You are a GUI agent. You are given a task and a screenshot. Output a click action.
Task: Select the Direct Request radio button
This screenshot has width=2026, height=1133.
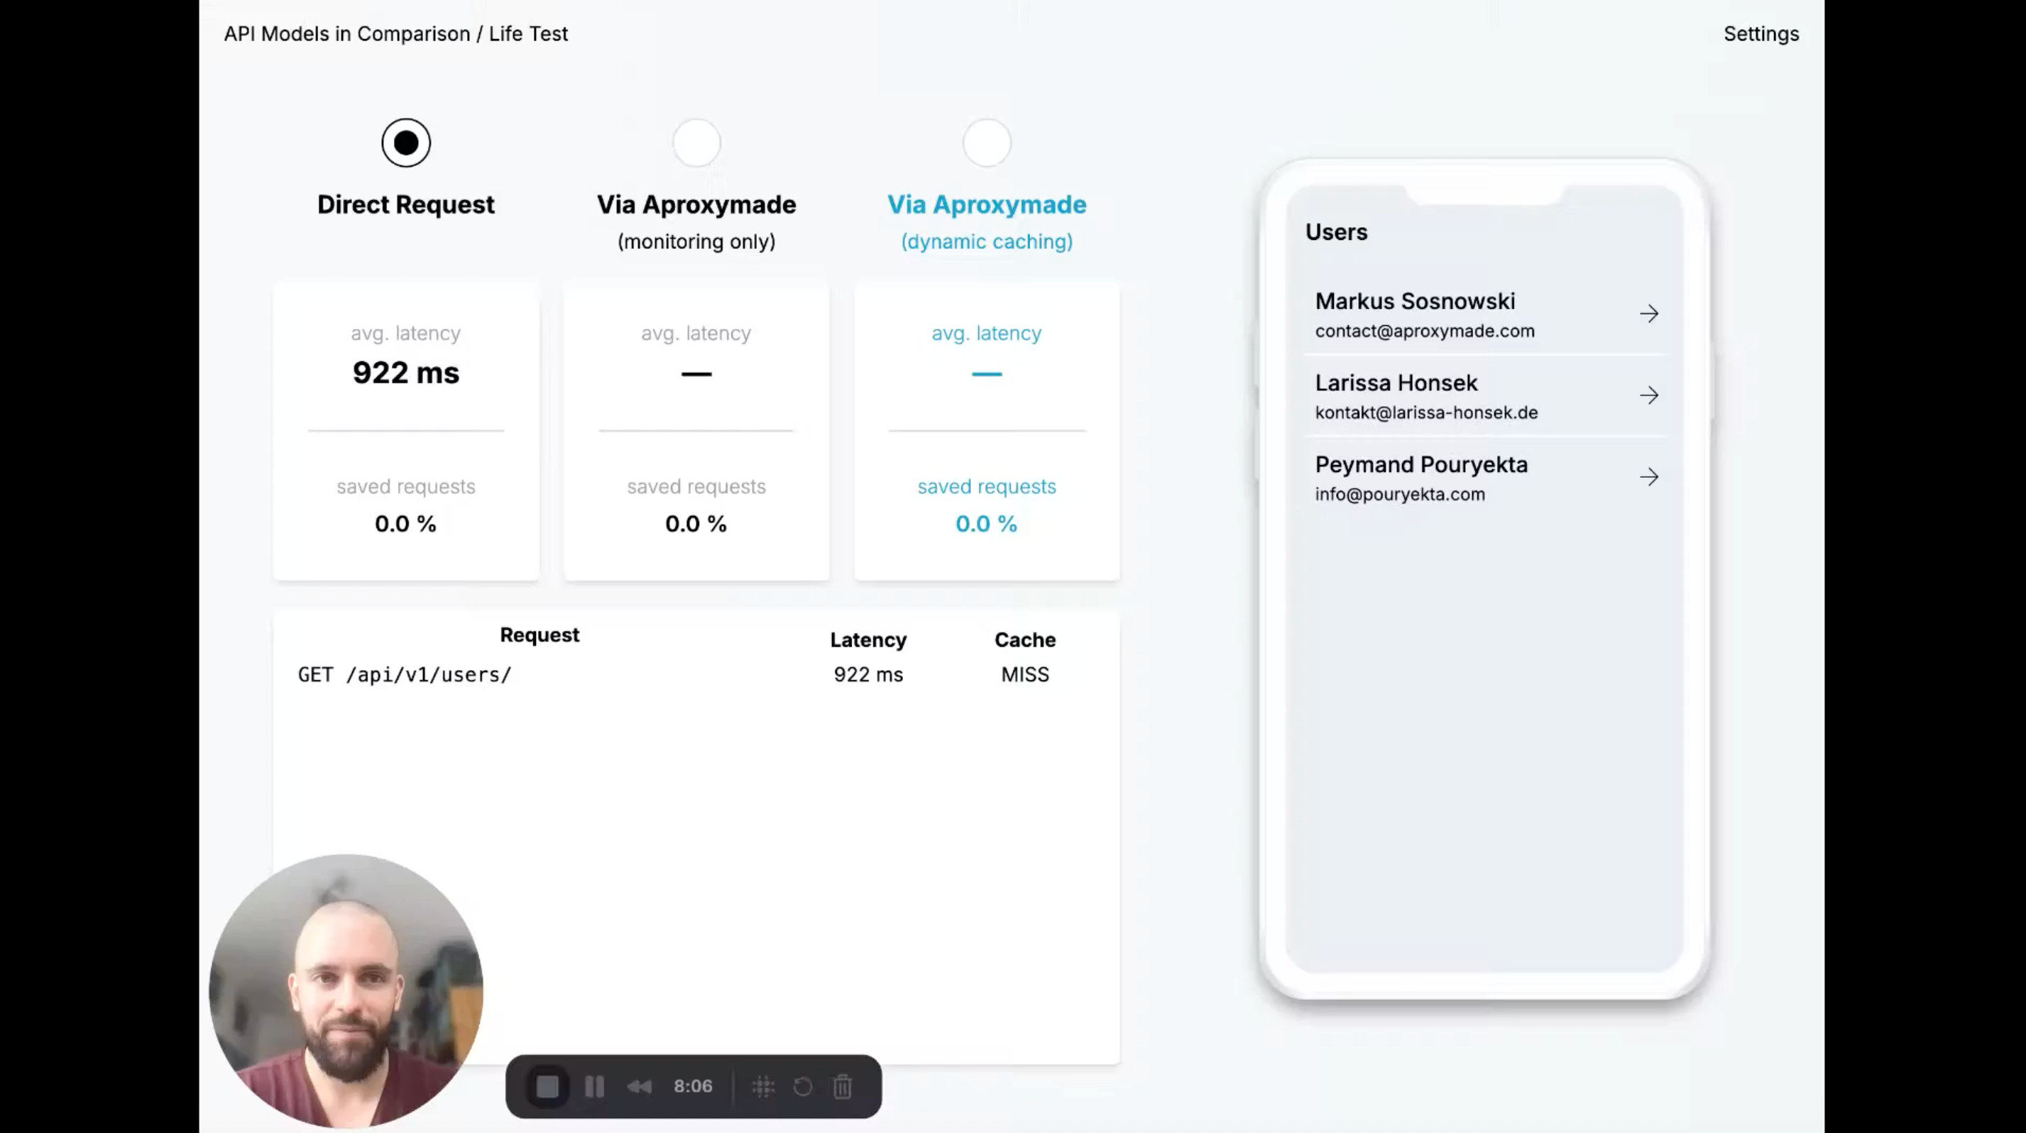(x=406, y=143)
